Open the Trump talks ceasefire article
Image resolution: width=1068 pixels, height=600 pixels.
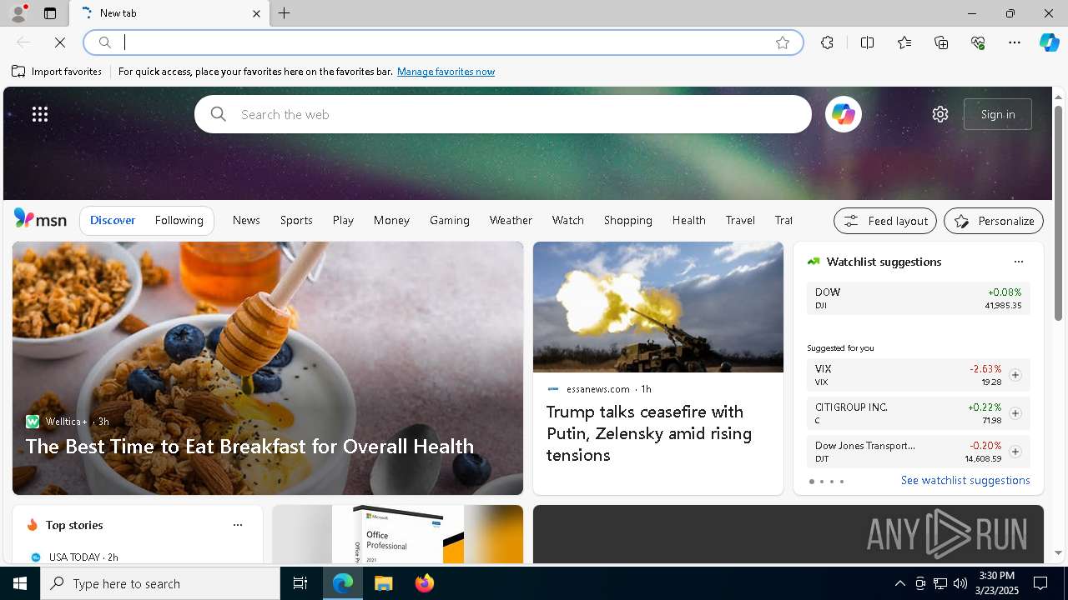point(649,433)
